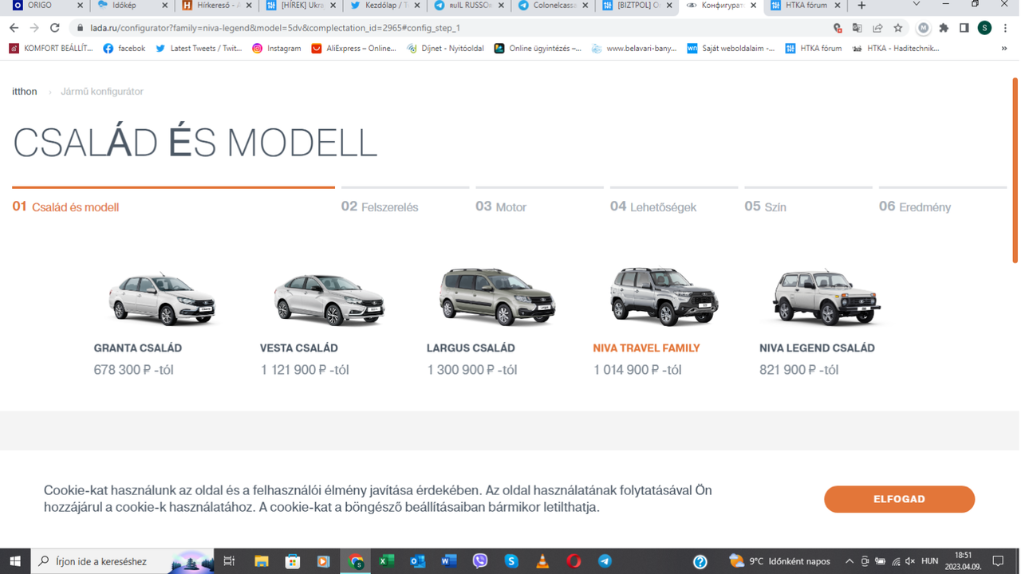The image size is (1021, 574).
Task: Open the volume control in the system tray
Action: click(x=910, y=561)
